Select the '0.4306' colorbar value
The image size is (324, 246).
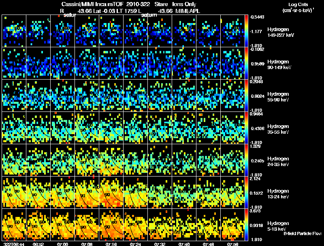pyautogui.click(x=258, y=128)
